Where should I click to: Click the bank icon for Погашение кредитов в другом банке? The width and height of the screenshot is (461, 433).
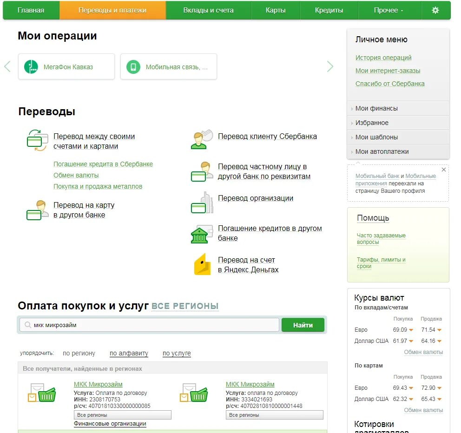[x=202, y=234]
